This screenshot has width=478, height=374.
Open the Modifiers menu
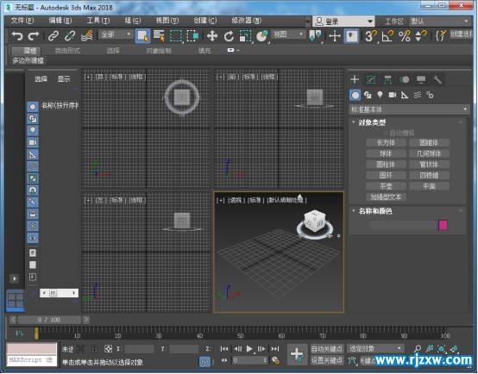coord(246,21)
